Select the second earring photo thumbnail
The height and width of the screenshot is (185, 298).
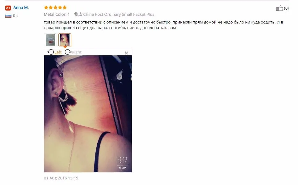pyautogui.click(x=65, y=40)
